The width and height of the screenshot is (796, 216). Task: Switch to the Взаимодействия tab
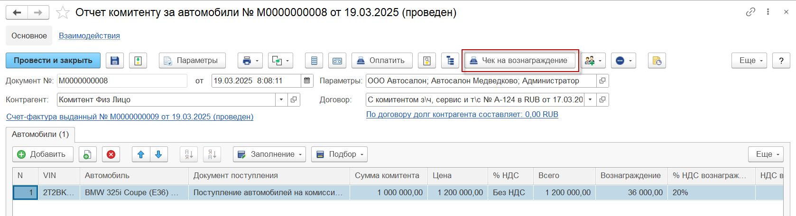(89, 36)
